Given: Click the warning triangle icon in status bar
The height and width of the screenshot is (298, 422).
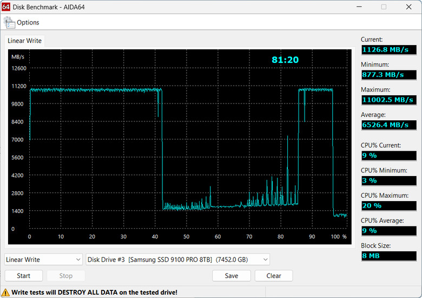Looking at the screenshot, I should pyautogui.click(x=5, y=293).
